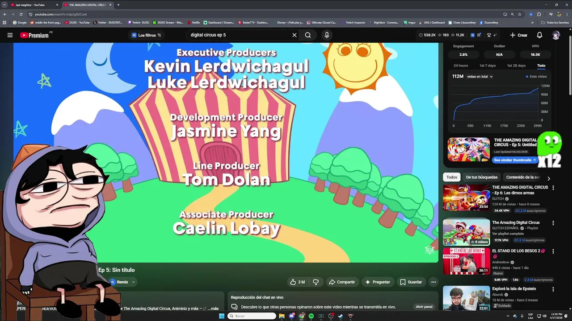Select the 24 hours stats tab
The height and width of the screenshot is (321, 572).
point(461,66)
